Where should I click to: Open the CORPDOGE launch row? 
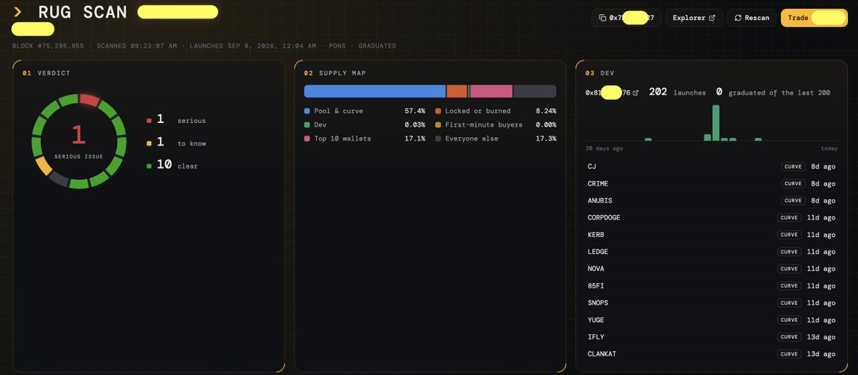coord(711,218)
